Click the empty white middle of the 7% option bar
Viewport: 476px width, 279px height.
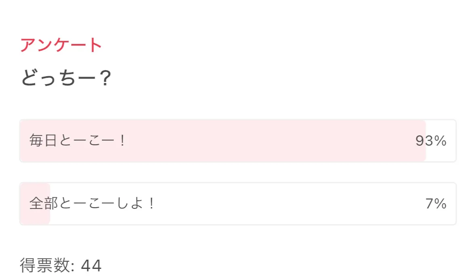(x=283, y=204)
